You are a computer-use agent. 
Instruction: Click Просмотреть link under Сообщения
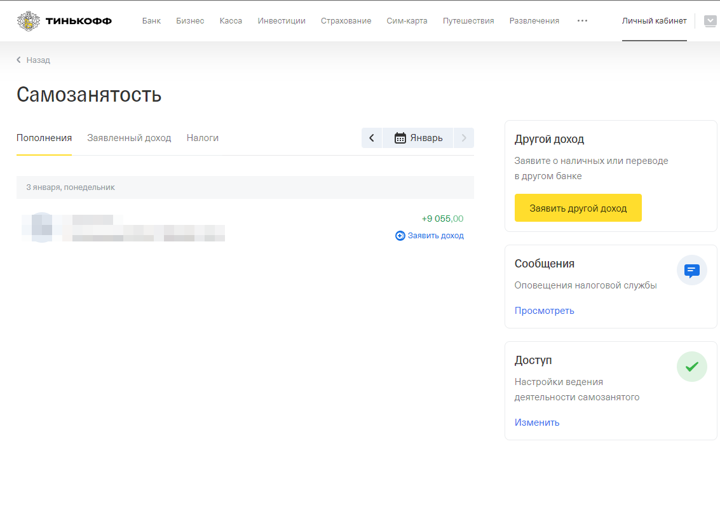coord(544,311)
